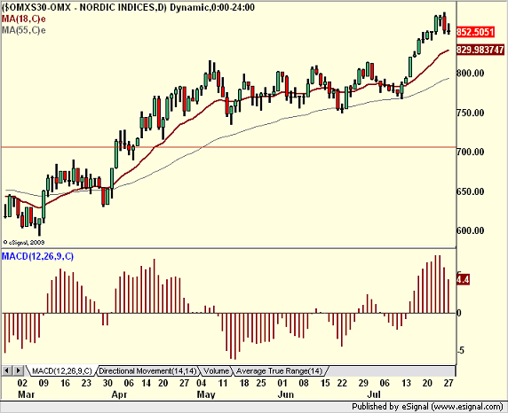Click the Published by eSignal link text

click(x=428, y=407)
